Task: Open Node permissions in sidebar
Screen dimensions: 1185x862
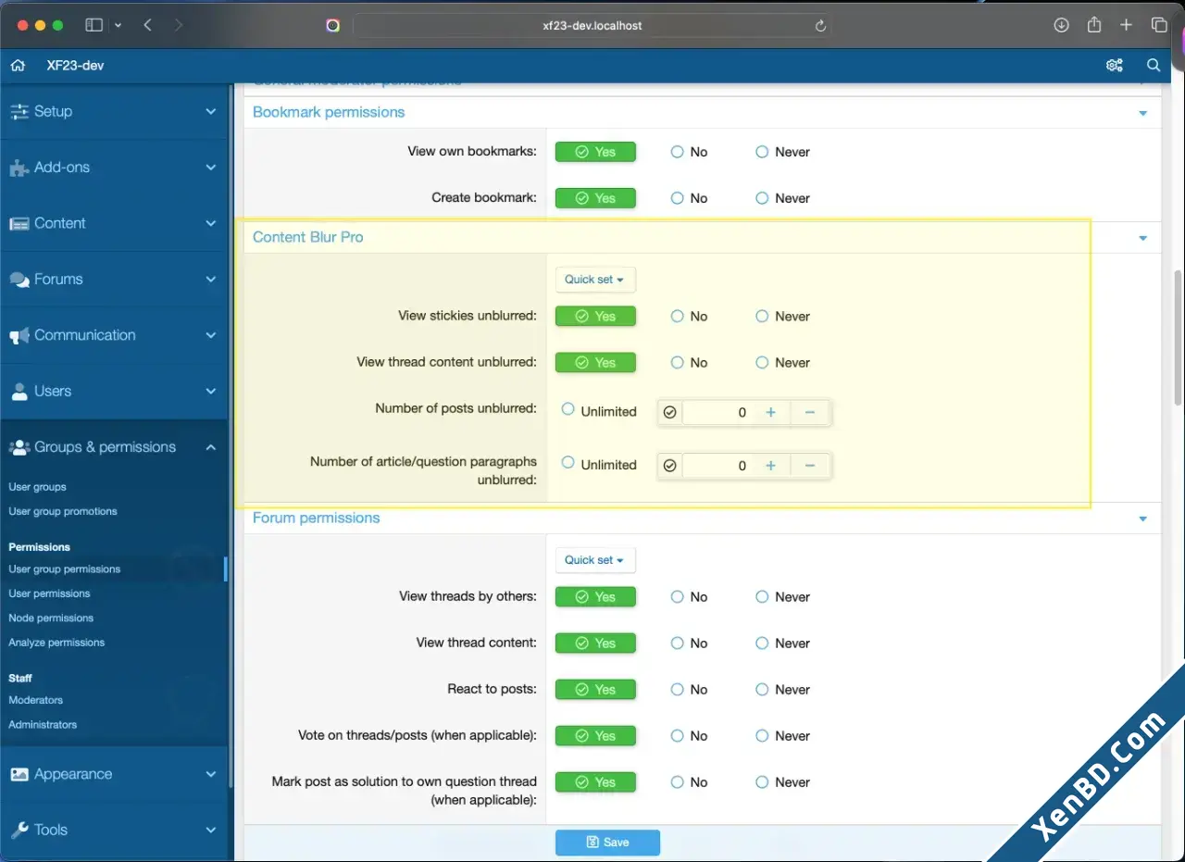Action: [51, 618]
